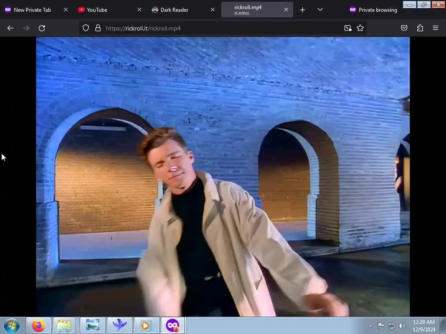Open File Explorer from taskbar

[64, 325]
